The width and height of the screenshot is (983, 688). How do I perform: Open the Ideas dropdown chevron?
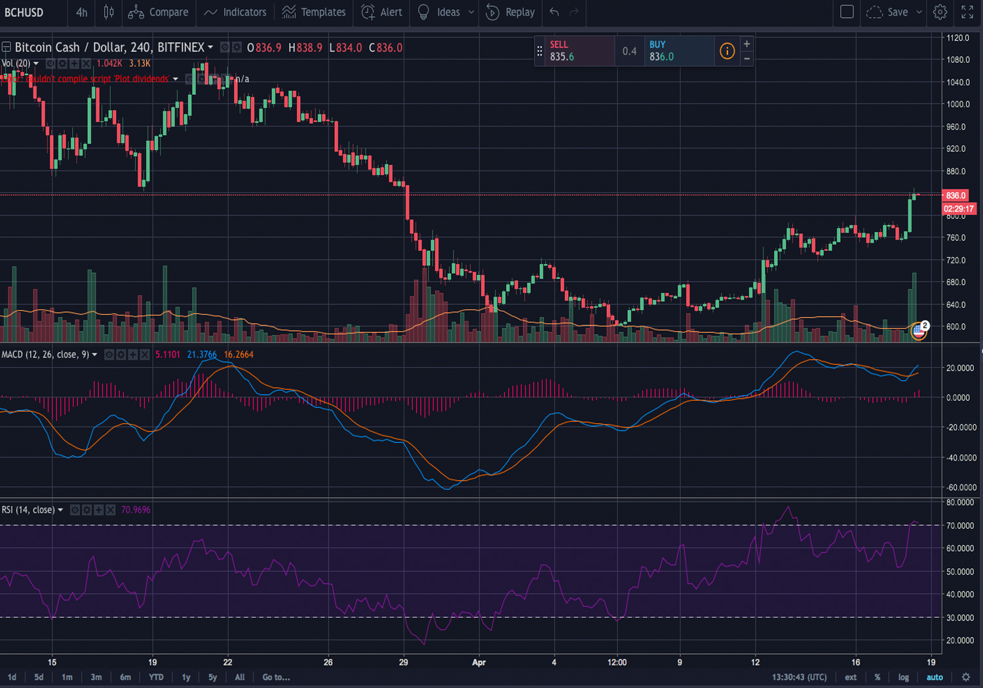point(471,12)
